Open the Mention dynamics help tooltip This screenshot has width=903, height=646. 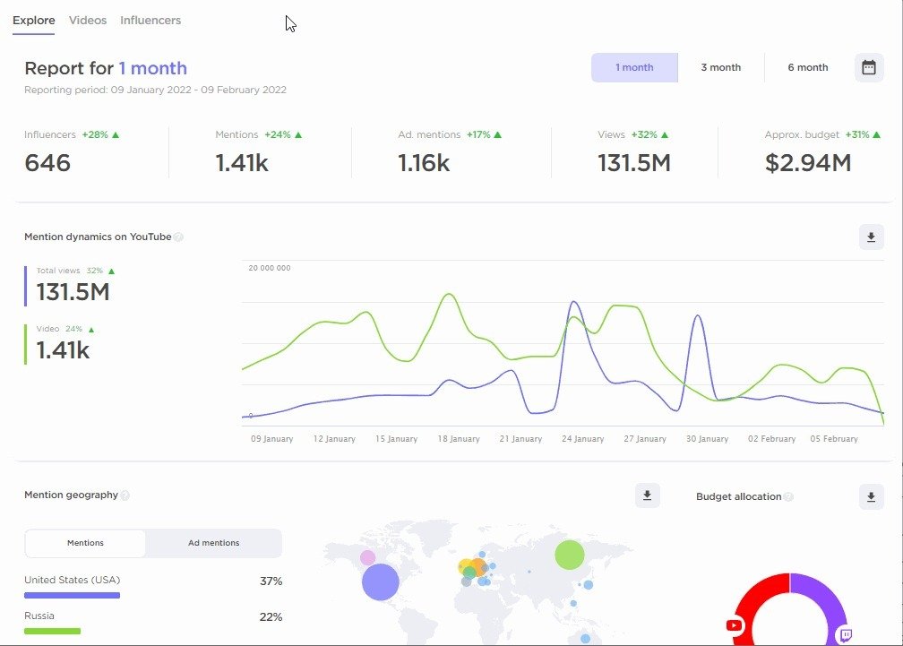point(178,237)
